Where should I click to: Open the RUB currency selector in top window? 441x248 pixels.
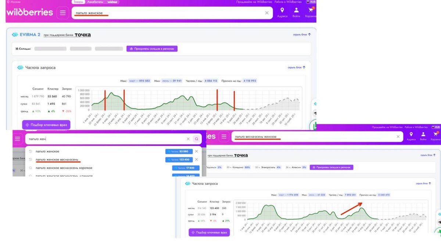click(311, 2)
